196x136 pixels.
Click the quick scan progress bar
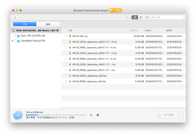pos(56,115)
